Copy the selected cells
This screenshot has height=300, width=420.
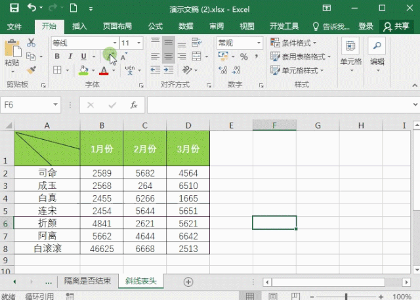[31, 56]
